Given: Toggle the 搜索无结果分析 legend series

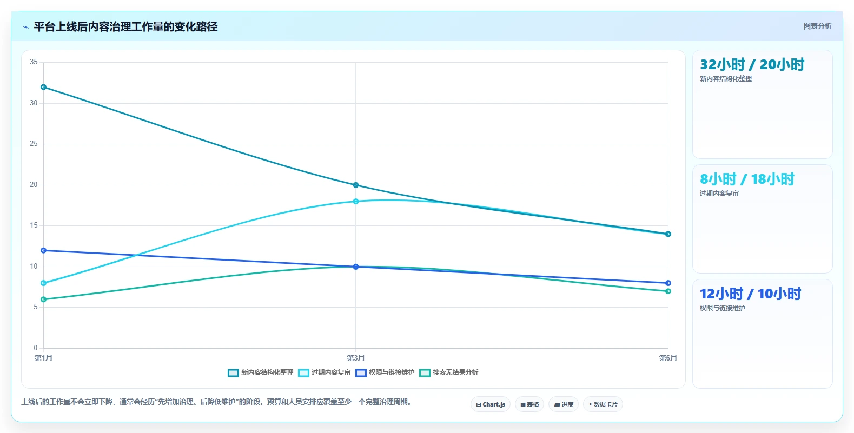Looking at the screenshot, I should [x=449, y=372].
